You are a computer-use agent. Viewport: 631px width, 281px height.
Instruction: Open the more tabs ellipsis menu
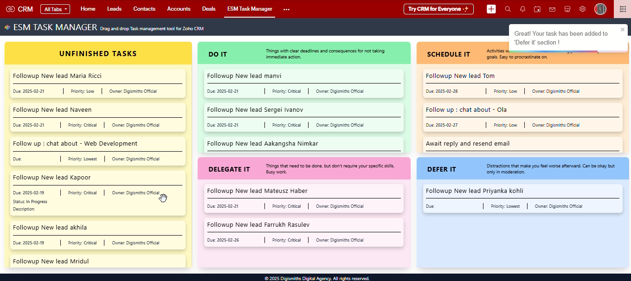pyautogui.click(x=286, y=9)
